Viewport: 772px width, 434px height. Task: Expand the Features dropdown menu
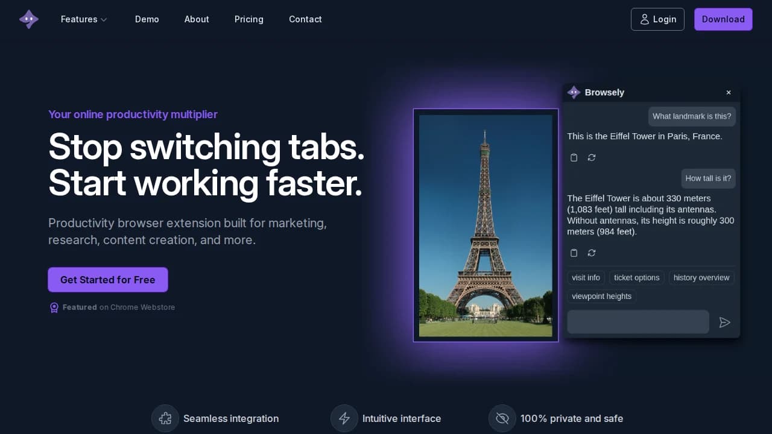(x=84, y=19)
